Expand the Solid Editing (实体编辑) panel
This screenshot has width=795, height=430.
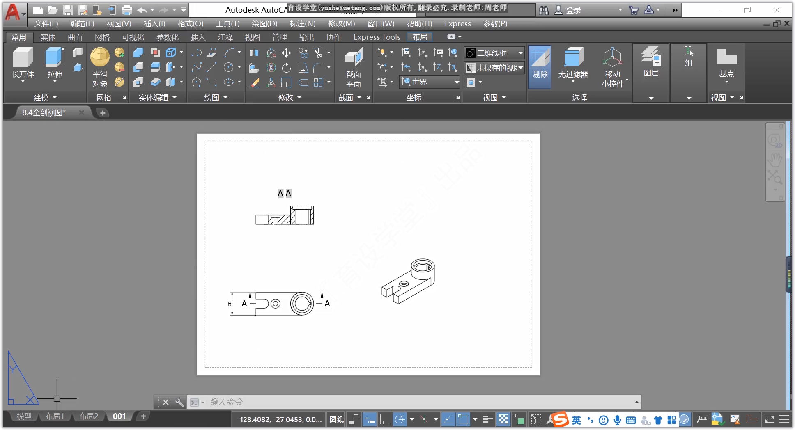pyautogui.click(x=158, y=97)
